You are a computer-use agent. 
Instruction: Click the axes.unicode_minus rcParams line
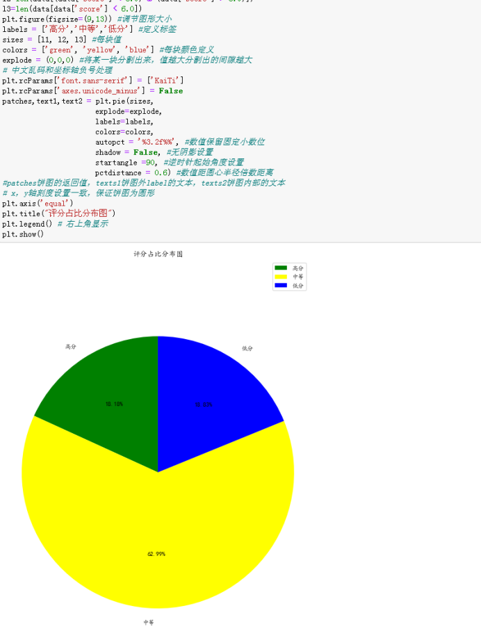click(92, 91)
